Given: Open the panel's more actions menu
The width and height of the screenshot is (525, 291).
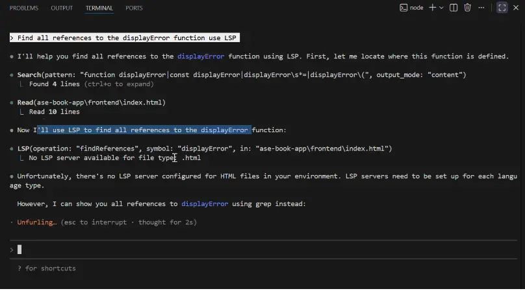Looking at the screenshot, I should click(x=481, y=8).
